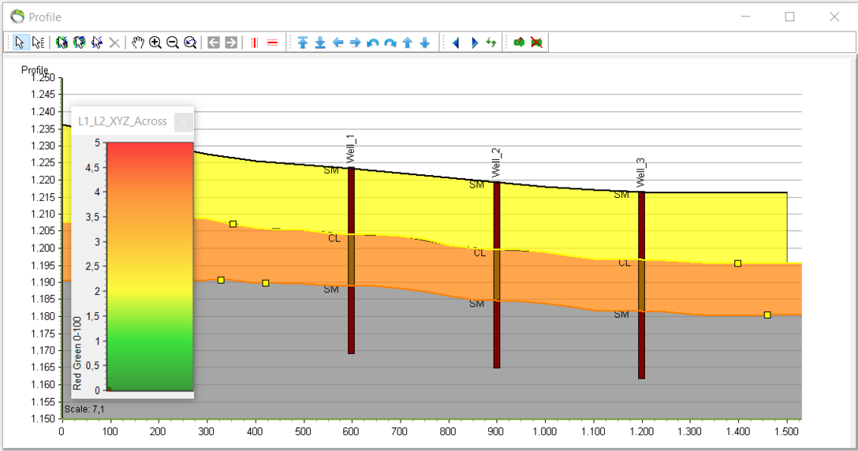The image size is (858, 451).
Task: Click the red horizontal lines icon
Action: pyautogui.click(x=273, y=43)
